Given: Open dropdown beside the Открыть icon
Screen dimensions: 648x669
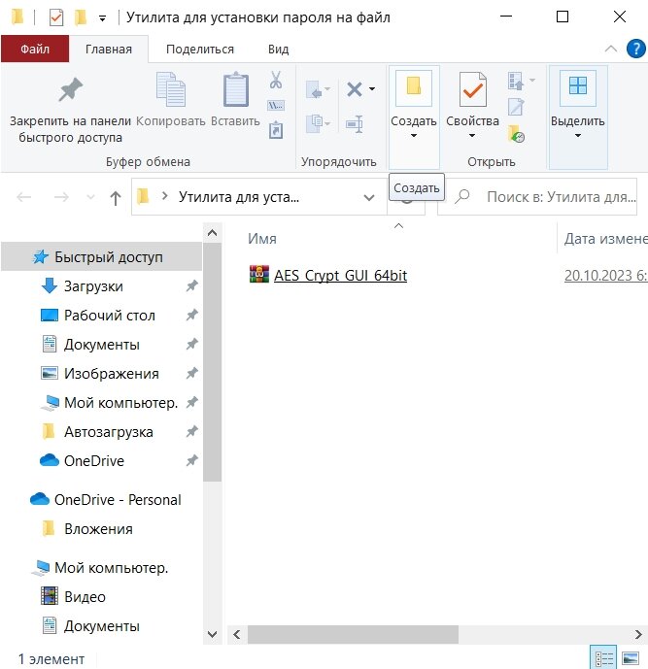Looking at the screenshot, I should pos(531,81).
